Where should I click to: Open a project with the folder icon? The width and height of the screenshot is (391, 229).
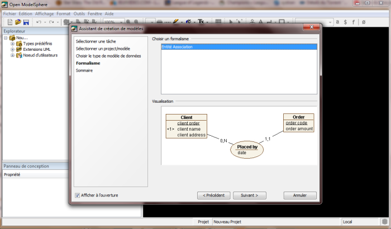click(18, 22)
